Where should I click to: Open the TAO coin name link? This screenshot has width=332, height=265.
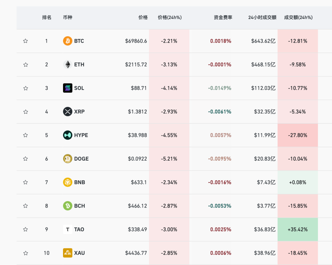[79, 229]
